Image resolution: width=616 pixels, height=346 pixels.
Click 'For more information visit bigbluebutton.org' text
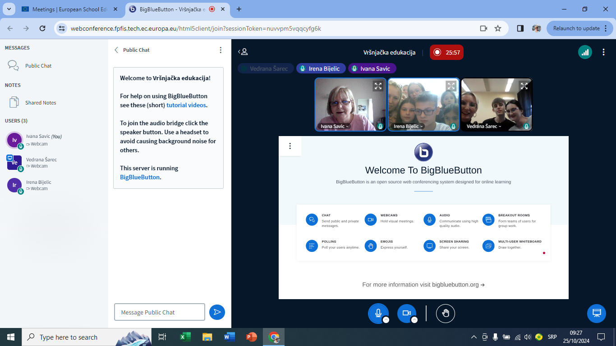[423, 285]
